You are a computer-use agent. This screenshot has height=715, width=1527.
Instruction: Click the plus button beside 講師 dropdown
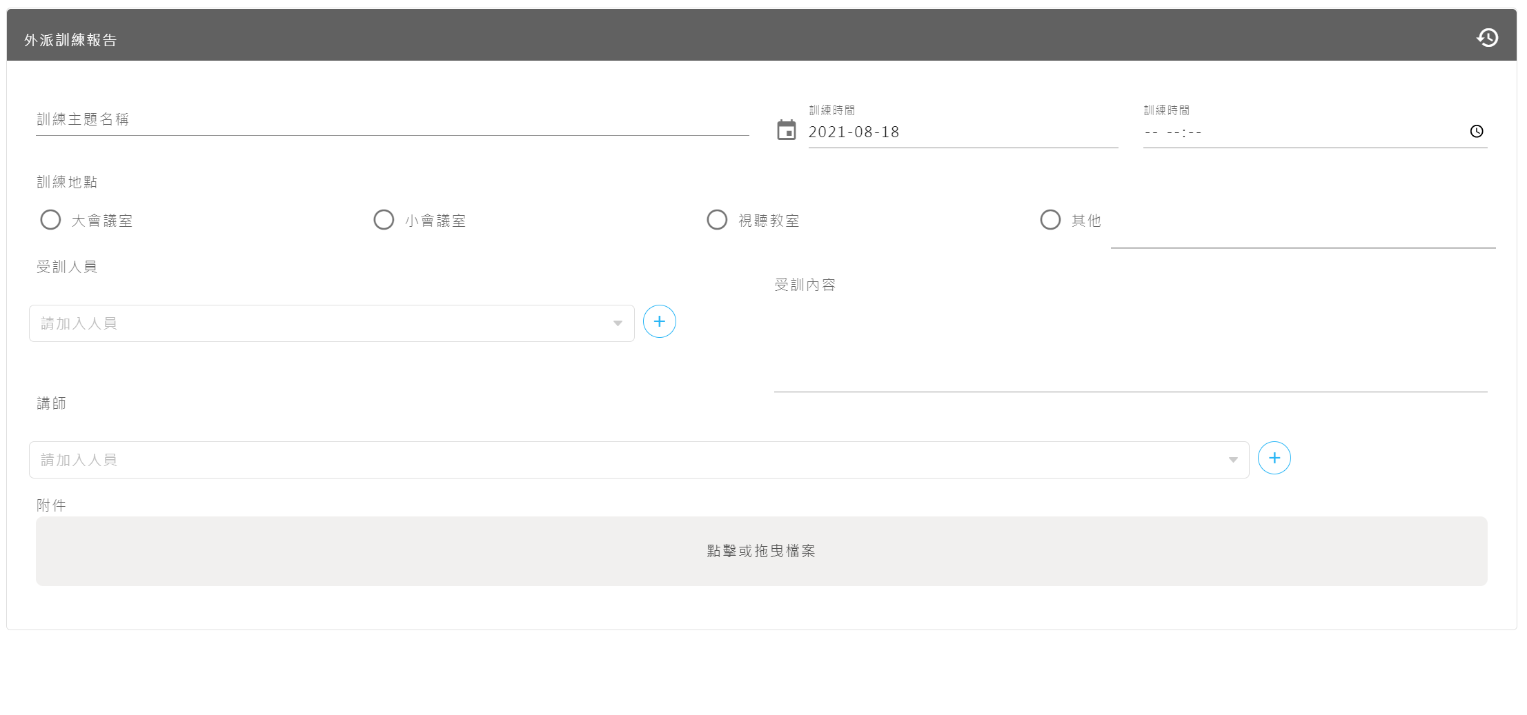(x=1274, y=458)
